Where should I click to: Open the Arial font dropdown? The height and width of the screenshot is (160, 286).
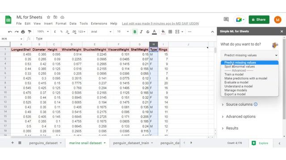[101, 32]
